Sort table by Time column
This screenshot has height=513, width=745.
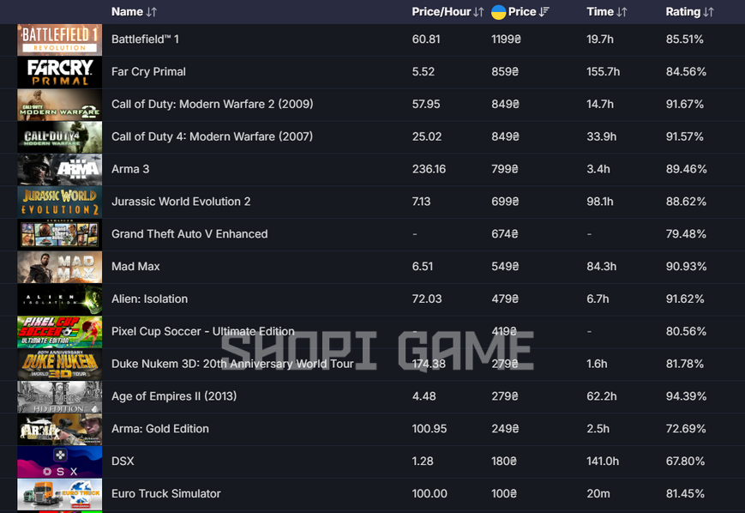point(622,12)
